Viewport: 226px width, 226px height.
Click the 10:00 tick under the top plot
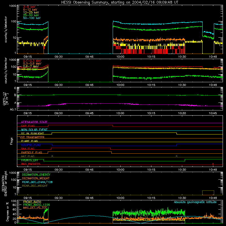tap(120, 57)
